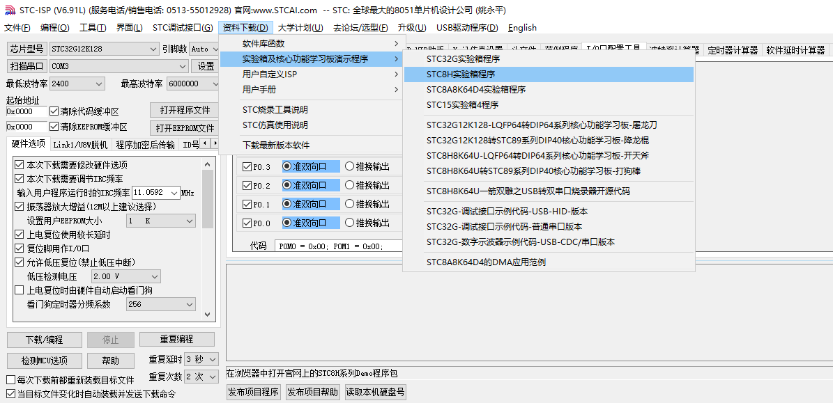Open 降龙棍 DIP40 board demo entry

(x=549, y=141)
